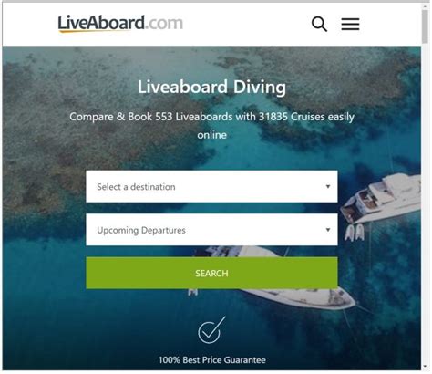This screenshot has width=432, height=374.
Task: Click the Liveaboard Diving heading
Action: coord(211,87)
